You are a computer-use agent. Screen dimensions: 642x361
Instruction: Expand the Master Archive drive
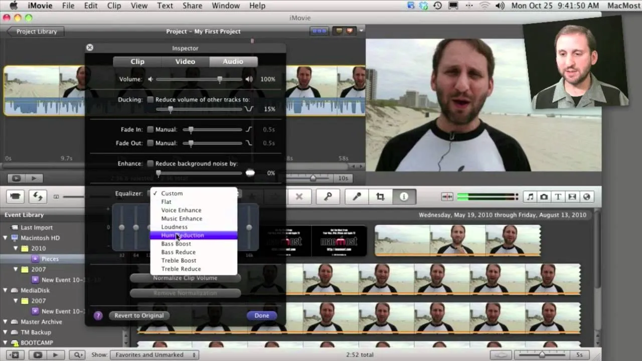(x=6, y=322)
